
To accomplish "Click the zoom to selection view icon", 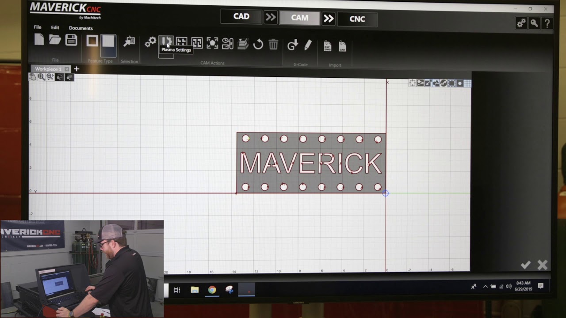I will point(59,77).
